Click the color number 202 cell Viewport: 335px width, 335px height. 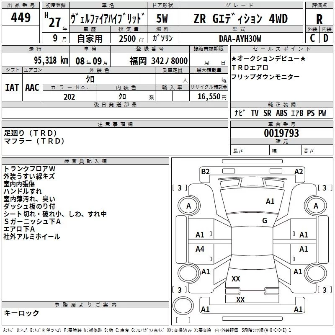pyautogui.click(x=70, y=97)
